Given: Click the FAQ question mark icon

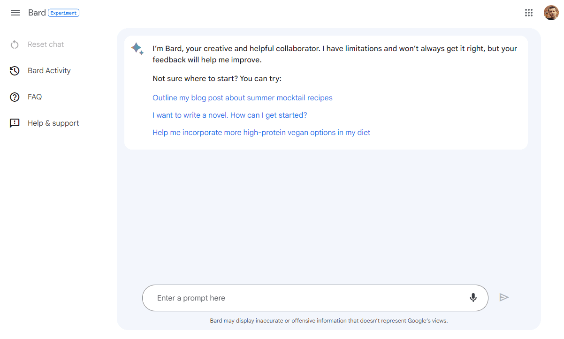Looking at the screenshot, I should coord(15,97).
